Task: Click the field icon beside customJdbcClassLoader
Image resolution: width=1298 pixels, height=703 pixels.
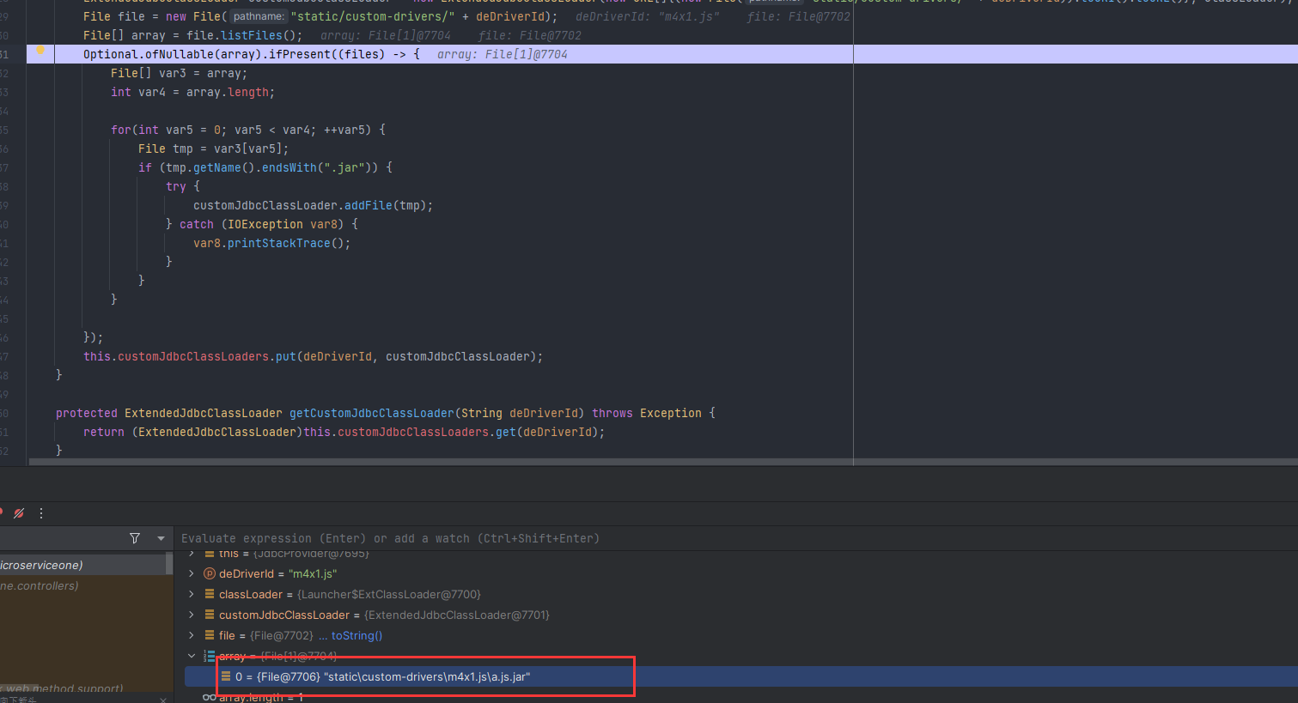Action: (210, 615)
